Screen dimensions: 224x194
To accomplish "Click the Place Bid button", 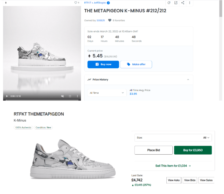I will click(153, 150).
